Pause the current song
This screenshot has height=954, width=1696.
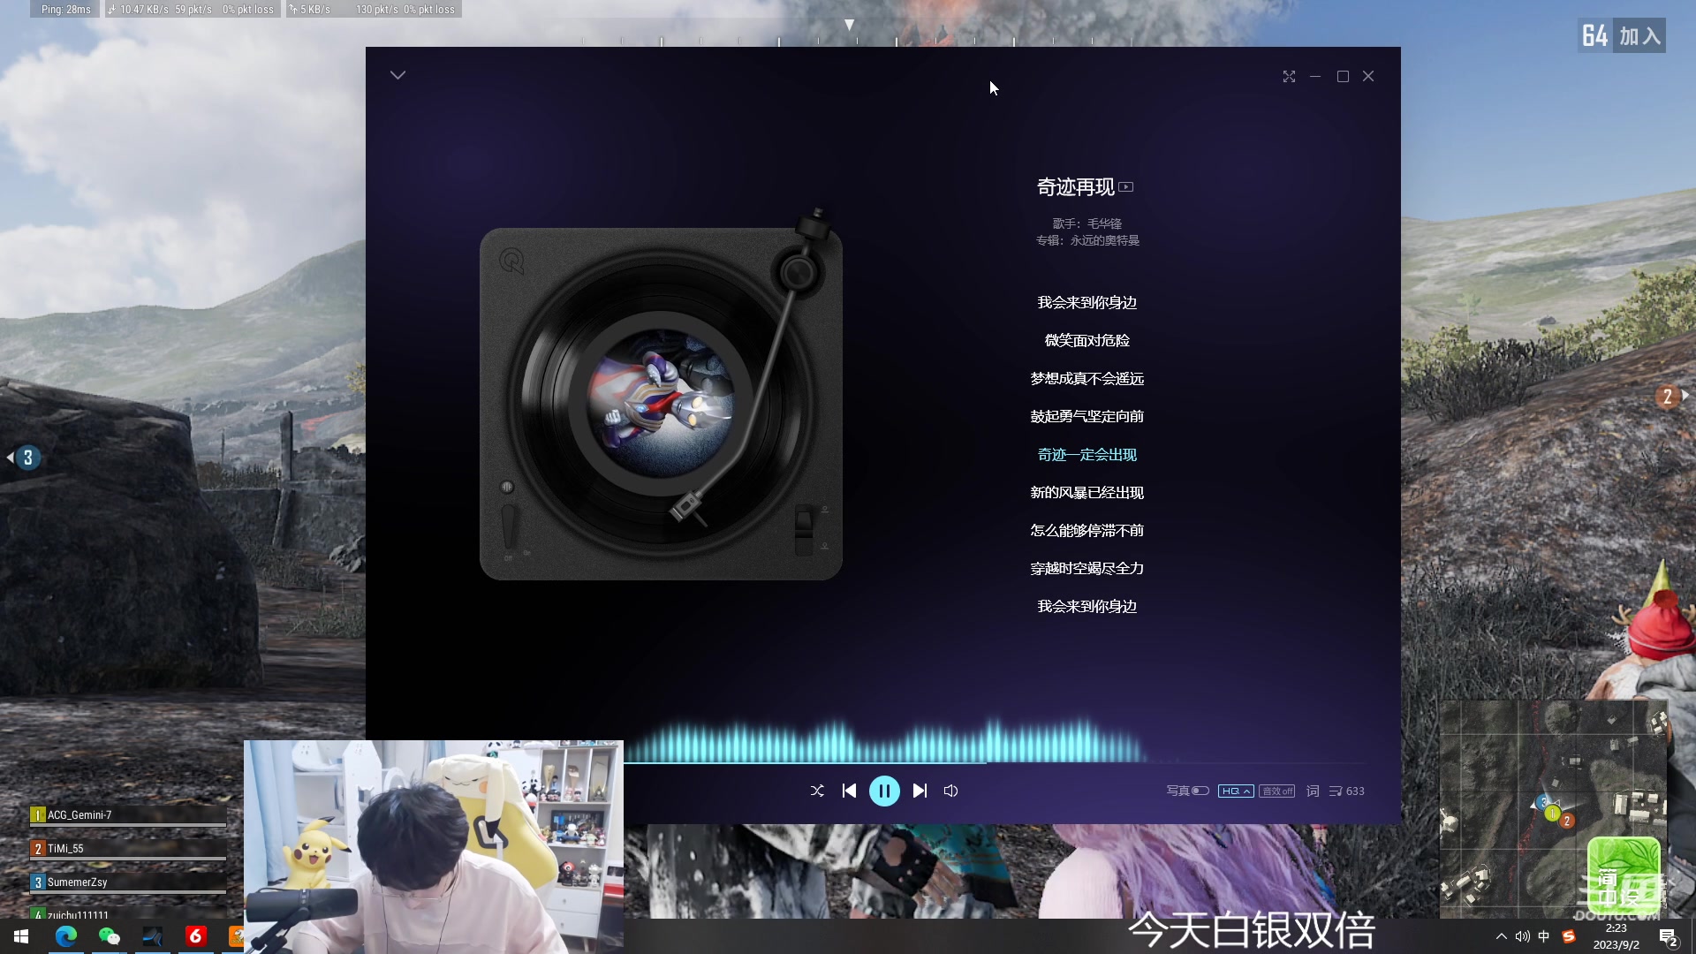[884, 791]
